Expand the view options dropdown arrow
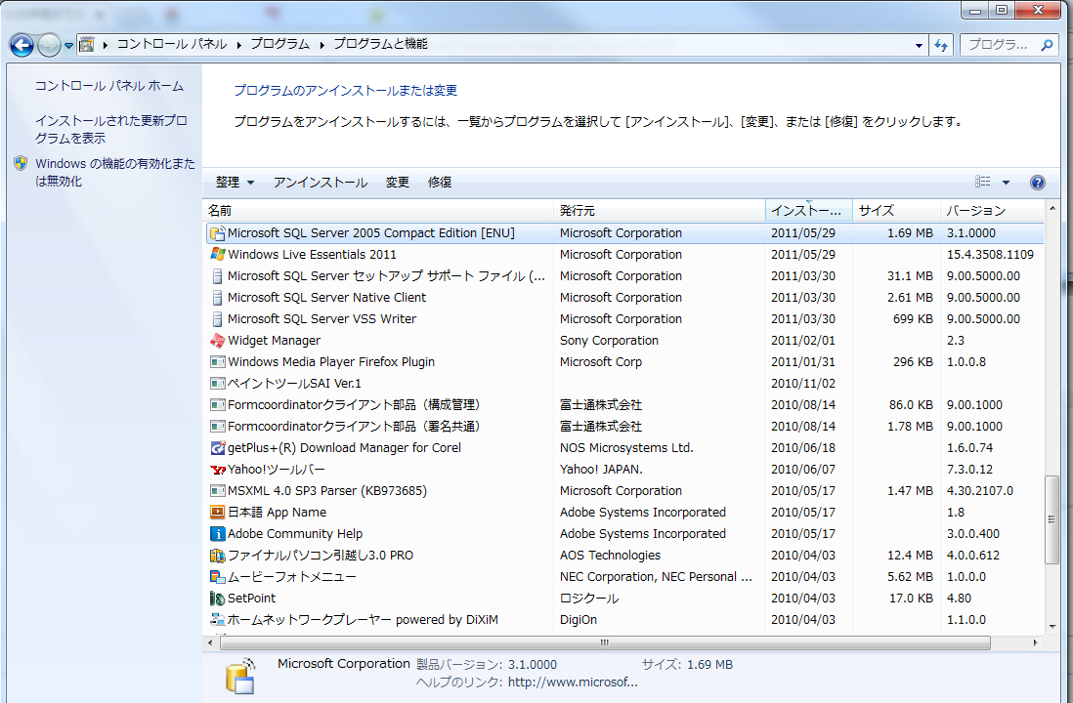Screen dimensions: 1073x703 tap(1006, 183)
